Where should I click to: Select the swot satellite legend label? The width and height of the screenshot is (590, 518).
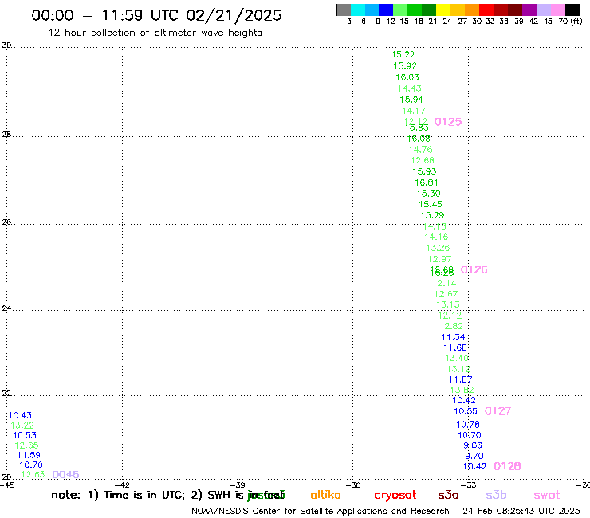tap(546, 495)
